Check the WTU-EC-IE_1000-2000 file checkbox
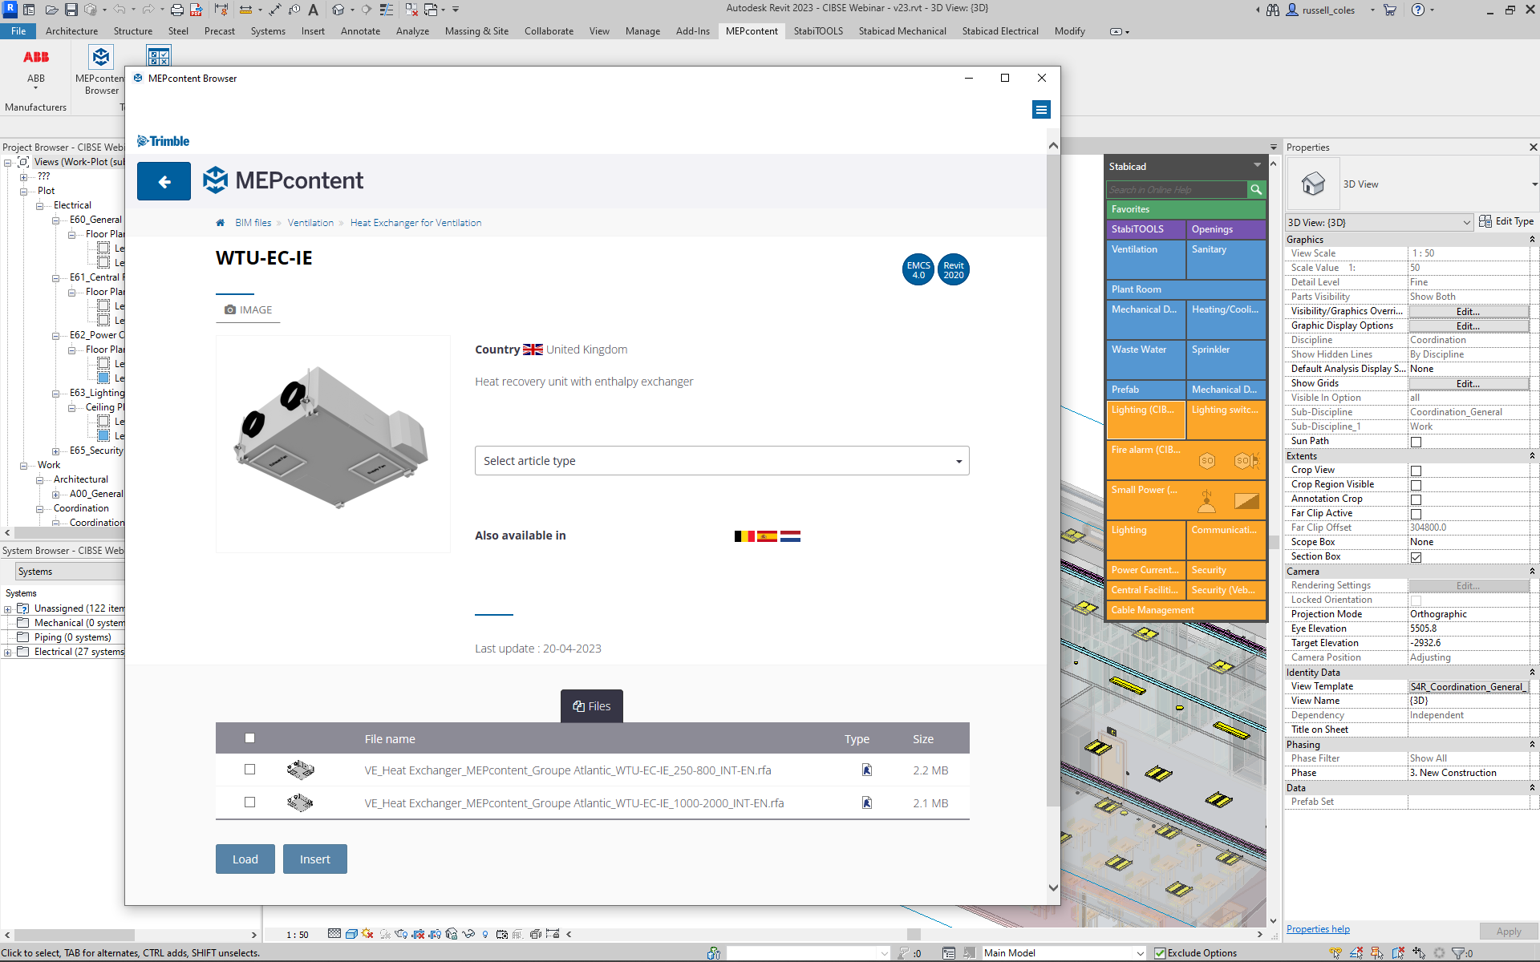The height and width of the screenshot is (962, 1540). [249, 802]
